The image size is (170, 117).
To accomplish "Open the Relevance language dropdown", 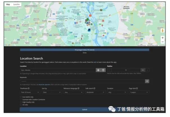I will 74,92.
